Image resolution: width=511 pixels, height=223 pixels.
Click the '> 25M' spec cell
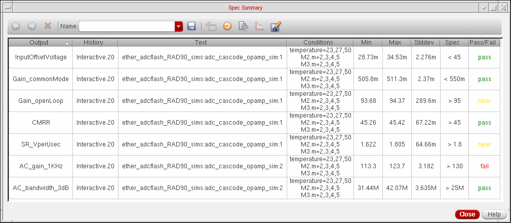(x=454, y=188)
